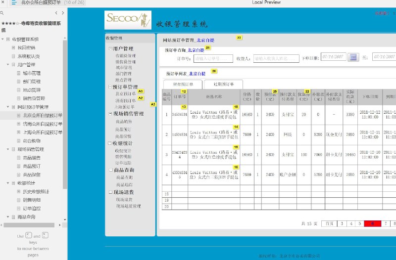Click the sidebar vertical scrollbar thumb
Viewport: 396px width, 260px height.
[65, 115]
